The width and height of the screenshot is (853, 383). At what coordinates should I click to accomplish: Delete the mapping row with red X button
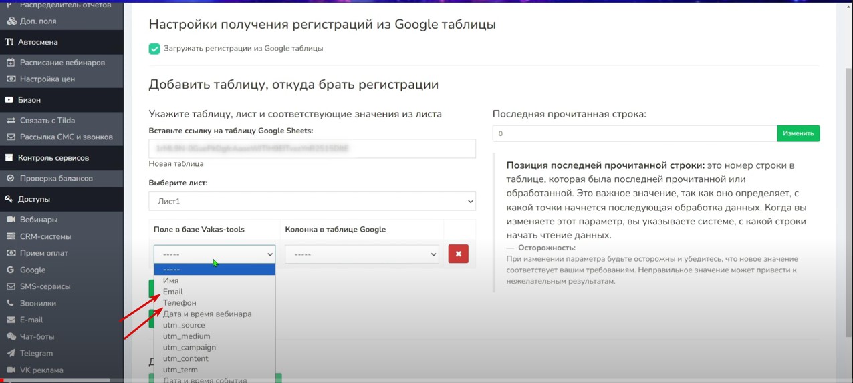tap(458, 254)
